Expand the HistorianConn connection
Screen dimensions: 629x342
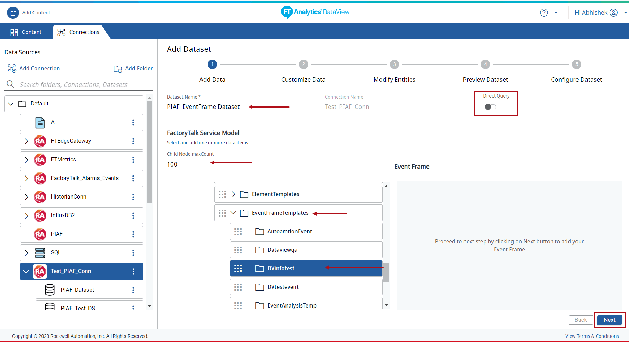(27, 197)
